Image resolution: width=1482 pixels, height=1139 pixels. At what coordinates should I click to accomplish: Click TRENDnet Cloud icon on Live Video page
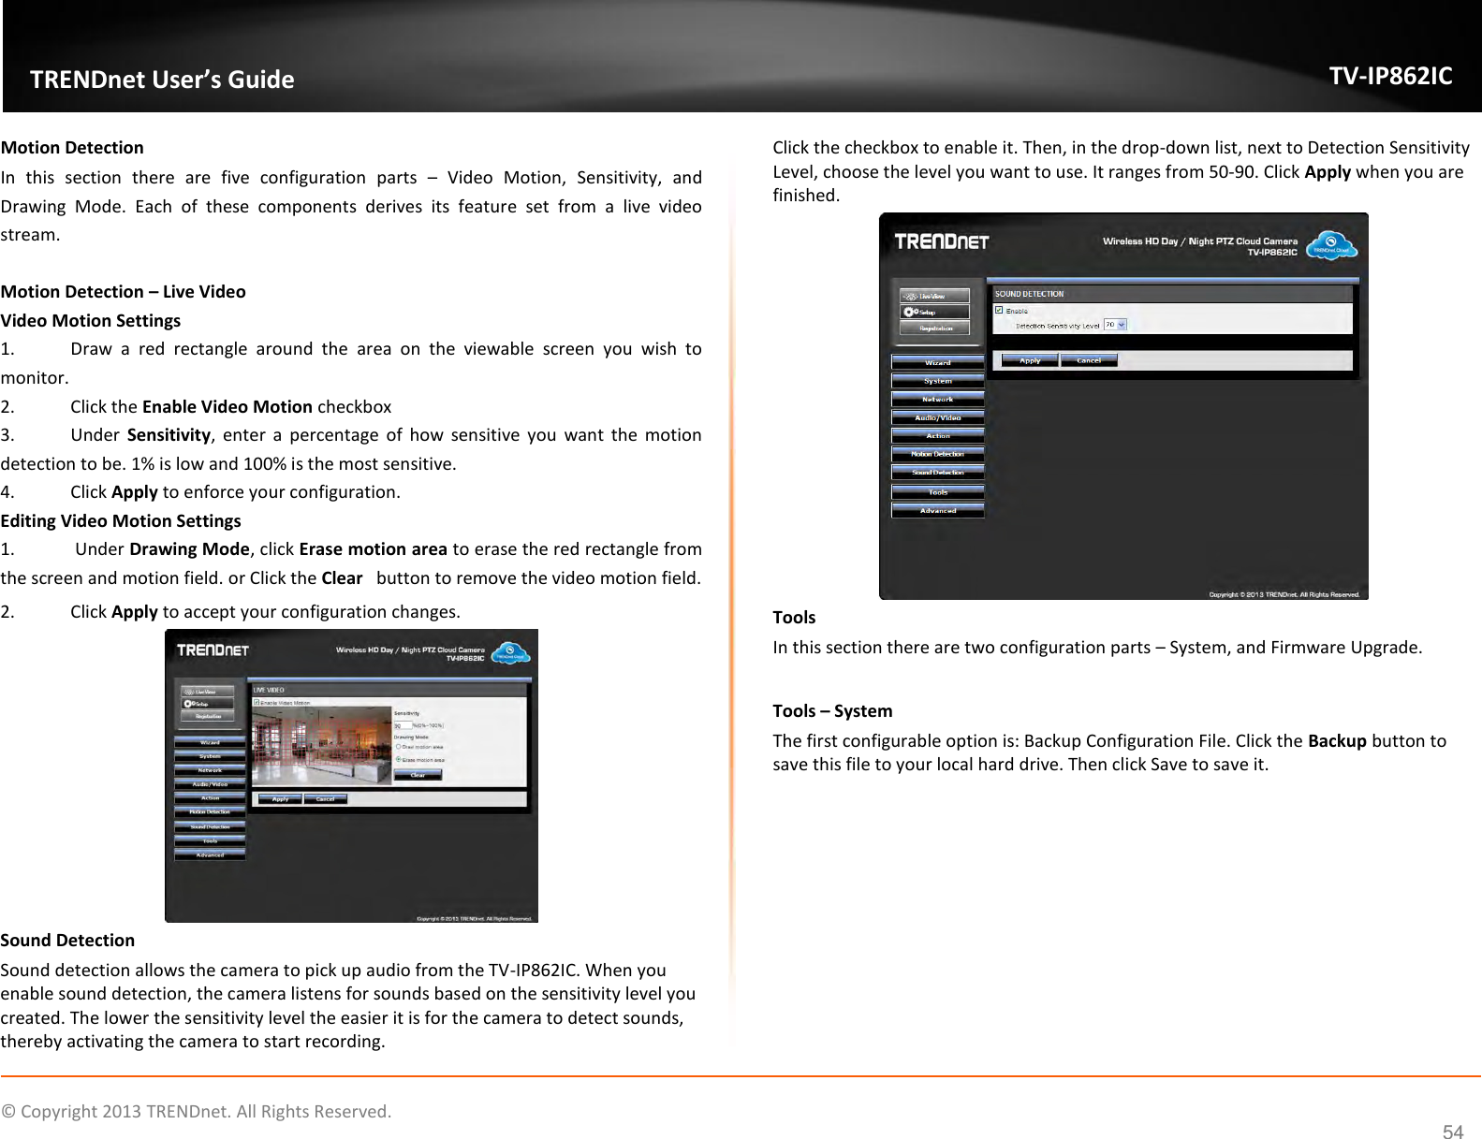point(510,652)
